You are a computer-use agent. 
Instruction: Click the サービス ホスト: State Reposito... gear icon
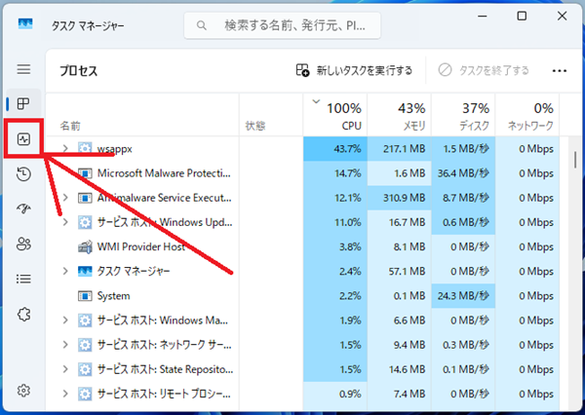click(85, 369)
